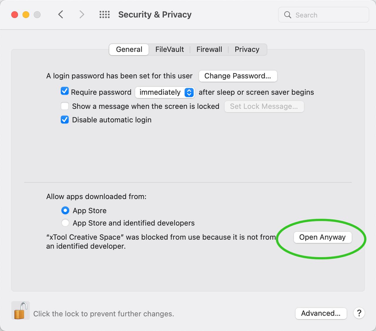This screenshot has width=376, height=331.
Task: Close the window with red button
Action: (x=15, y=15)
